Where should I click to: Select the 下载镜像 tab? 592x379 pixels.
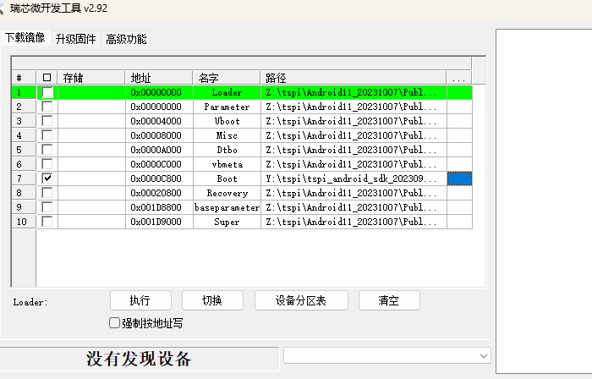[x=25, y=38]
